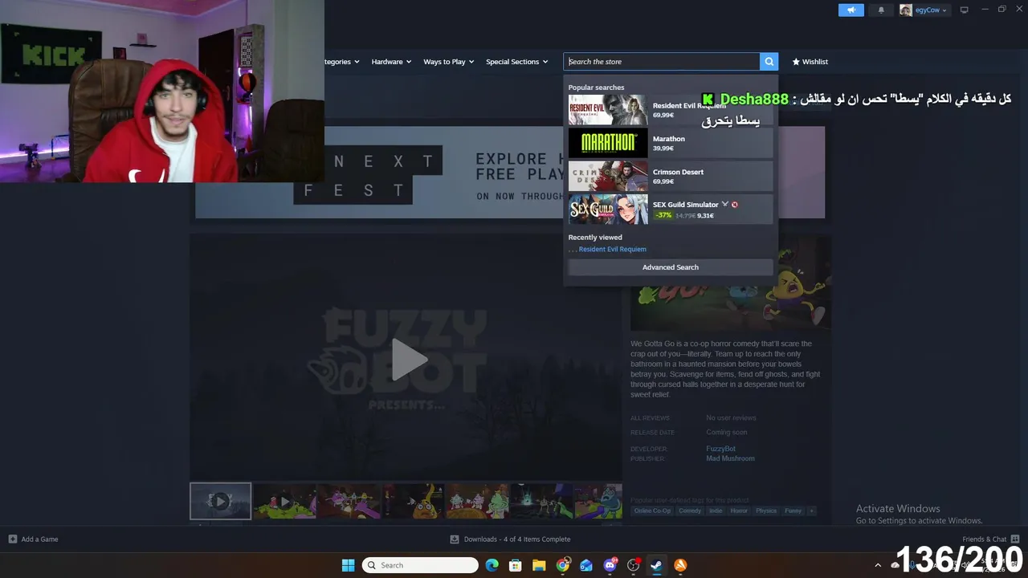Open Google Chrome from taskbar

tap(563, 565)
